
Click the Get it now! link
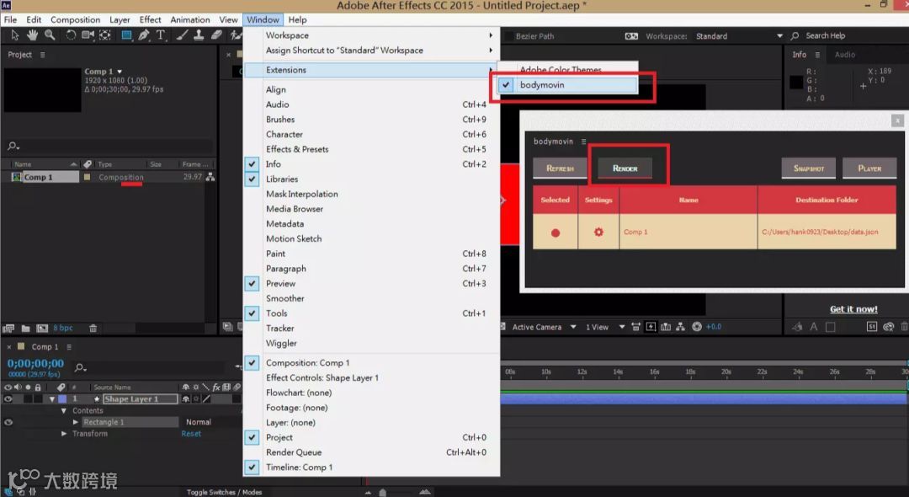pyautogui.click(x=853, y=309)
